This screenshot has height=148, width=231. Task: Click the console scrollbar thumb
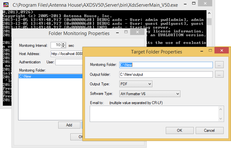(x=209, y=22)
